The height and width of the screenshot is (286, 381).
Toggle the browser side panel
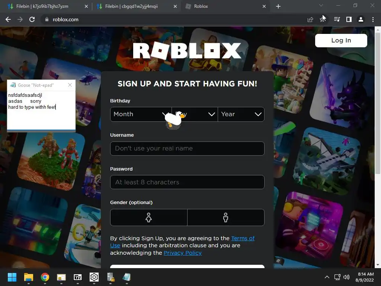[x=349, y=19]
